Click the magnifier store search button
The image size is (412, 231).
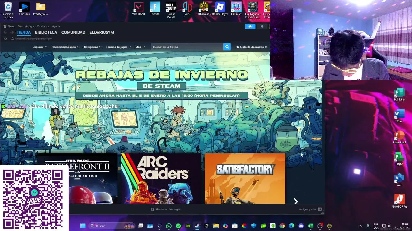coord(227,47)
